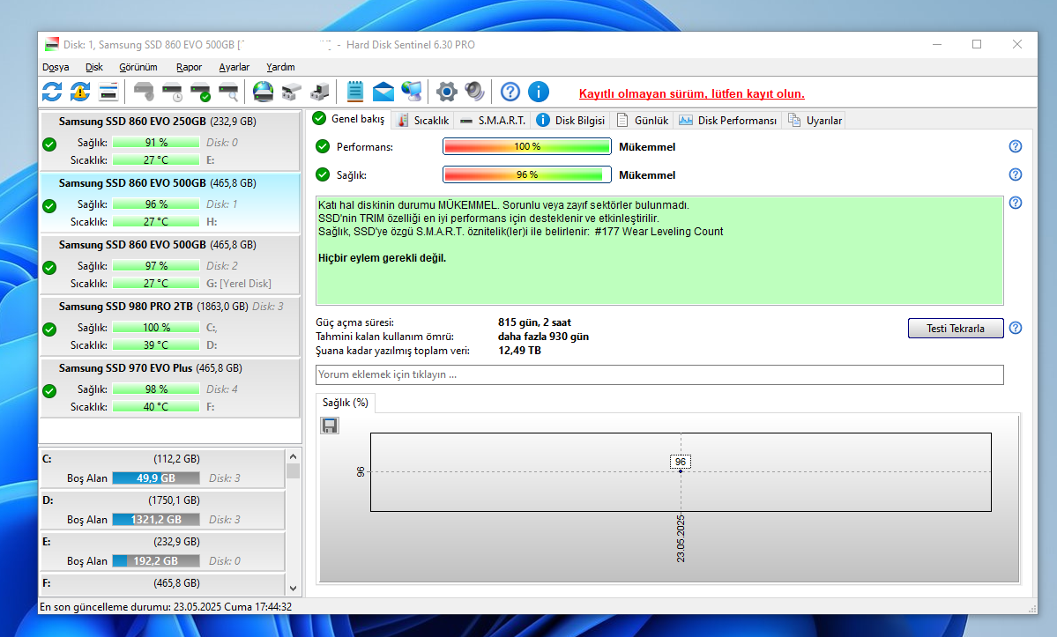
Task: Click the disk with magnifier toolbar icon
Action: pyautogui.click(x=228, y=92)
